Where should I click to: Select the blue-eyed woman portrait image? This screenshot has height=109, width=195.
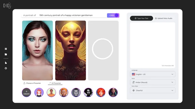(37, 51)
